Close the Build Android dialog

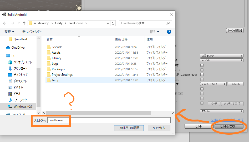click(x=171, y=15)
